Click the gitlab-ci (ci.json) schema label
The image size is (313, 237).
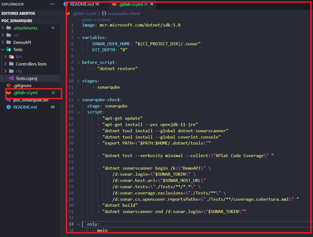click(96, 20)
